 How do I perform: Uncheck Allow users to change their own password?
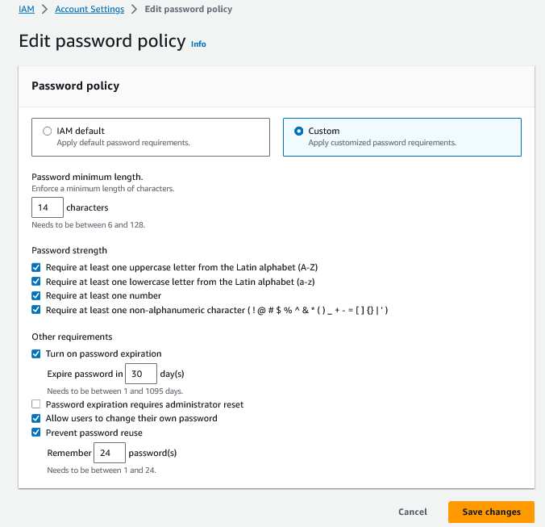click(36, 419)
